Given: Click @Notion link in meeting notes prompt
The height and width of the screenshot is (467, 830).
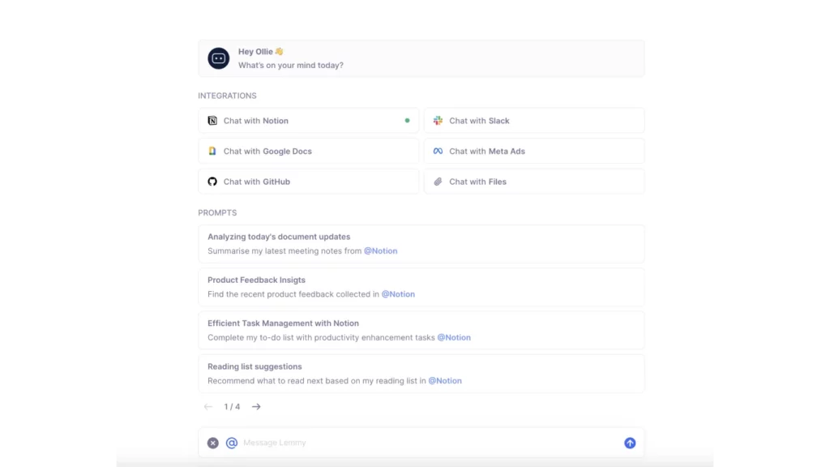Looking at the screenshot, I should [x=380, y=251].
